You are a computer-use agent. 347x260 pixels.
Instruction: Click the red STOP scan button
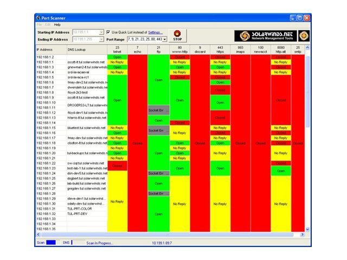click(x=177, y=36)
